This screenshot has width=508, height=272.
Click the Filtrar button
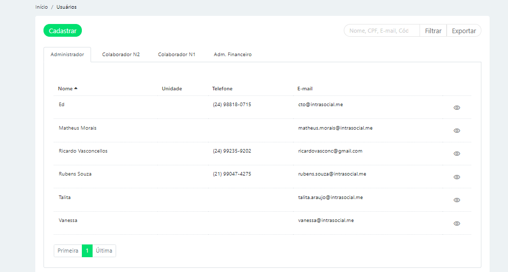(x=433, y=31)
